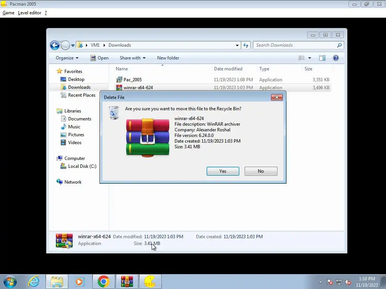
Task: Open Google Chrome from the taskbar
Action: click(103, 281)
